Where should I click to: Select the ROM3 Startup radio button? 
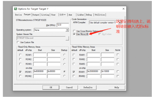coord(64,64)
